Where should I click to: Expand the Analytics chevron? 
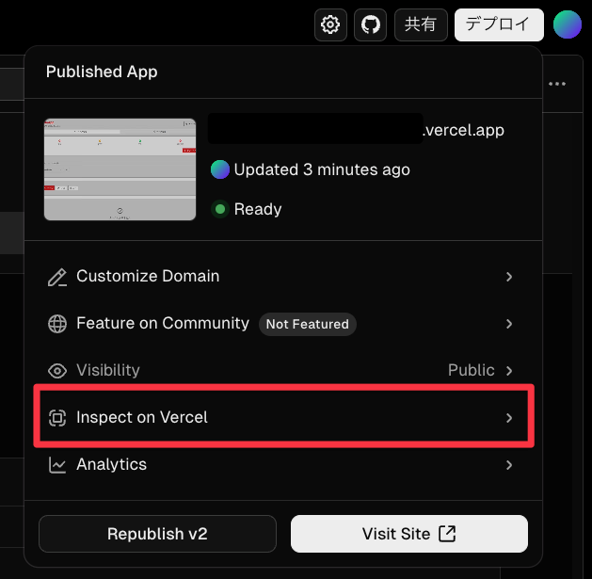pos(509,464)
